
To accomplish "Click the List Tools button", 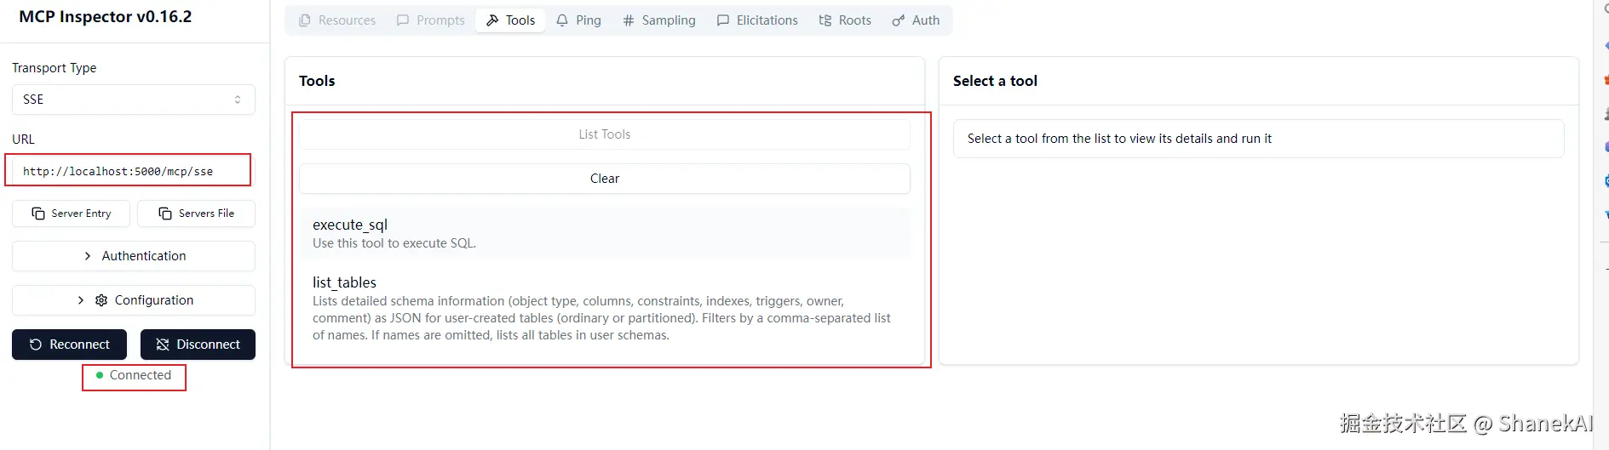I will click(604, 134).
